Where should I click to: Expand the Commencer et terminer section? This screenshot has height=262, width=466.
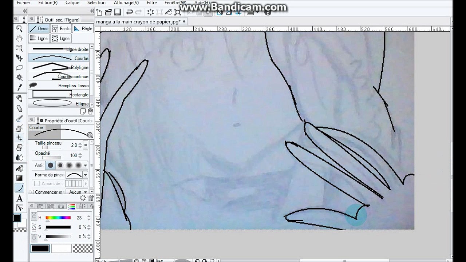click(32, 192)
